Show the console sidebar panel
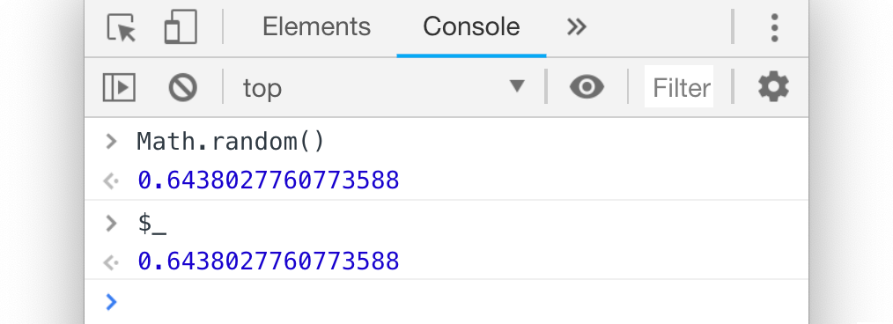Screen dimensions: 893x324 tap(119, 88)
